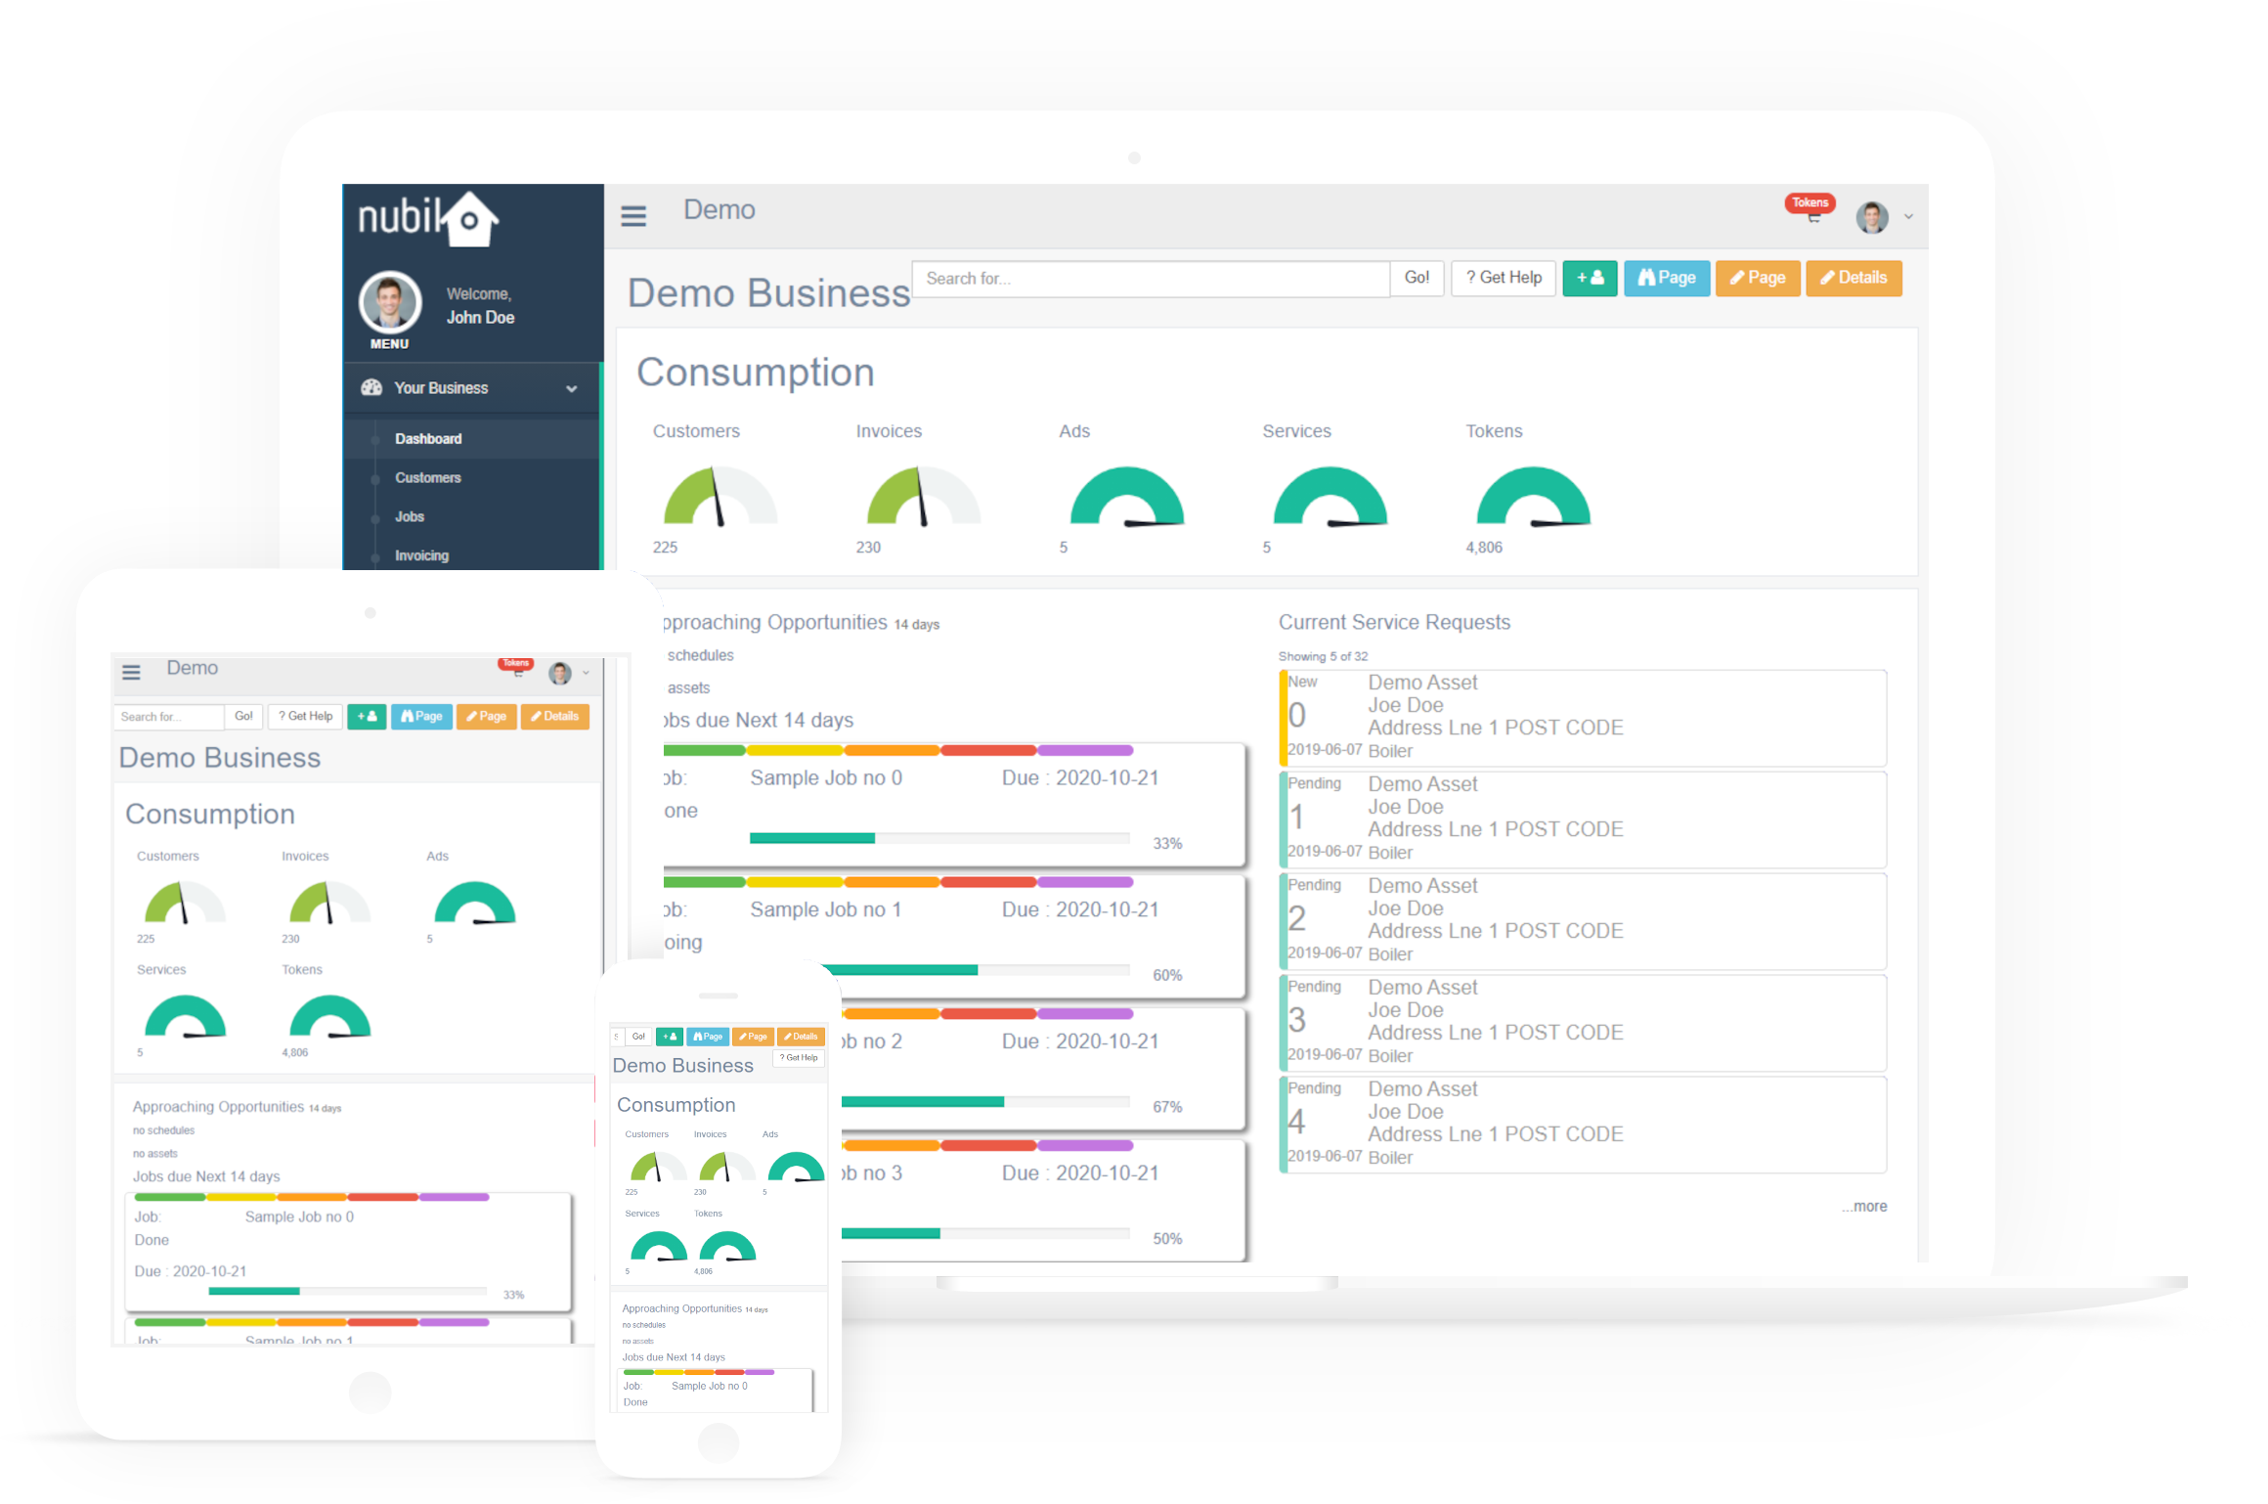Screen dimensions: 2268x1504
Task: Click the Go! button on tablet
Action: pos(243,716)
